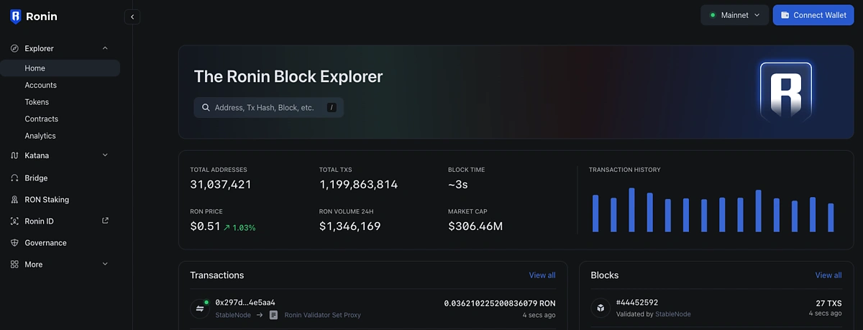Click View all in Transactions panel
This screenshot has width=863, height=330.
click(x=542, y=275)
